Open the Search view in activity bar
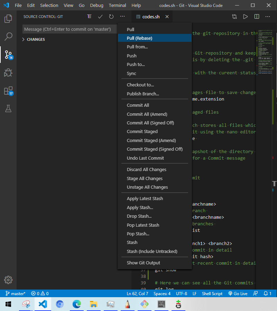This screenshot has height=311, width=277. [8, 37]
